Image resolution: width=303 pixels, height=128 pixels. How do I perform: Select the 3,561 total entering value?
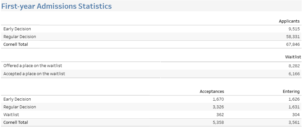click(294, 123)
